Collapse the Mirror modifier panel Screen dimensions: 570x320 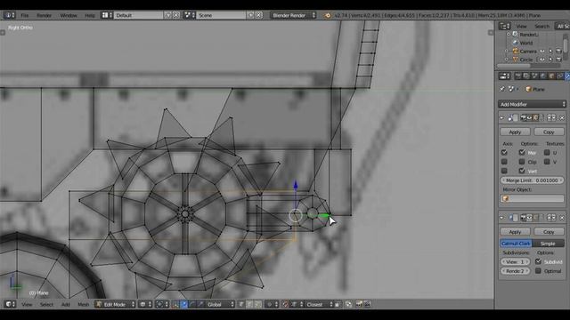502,118
